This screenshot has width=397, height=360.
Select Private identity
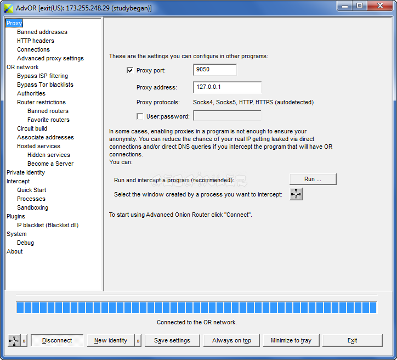pyautogui.click(x=26, y=172)
